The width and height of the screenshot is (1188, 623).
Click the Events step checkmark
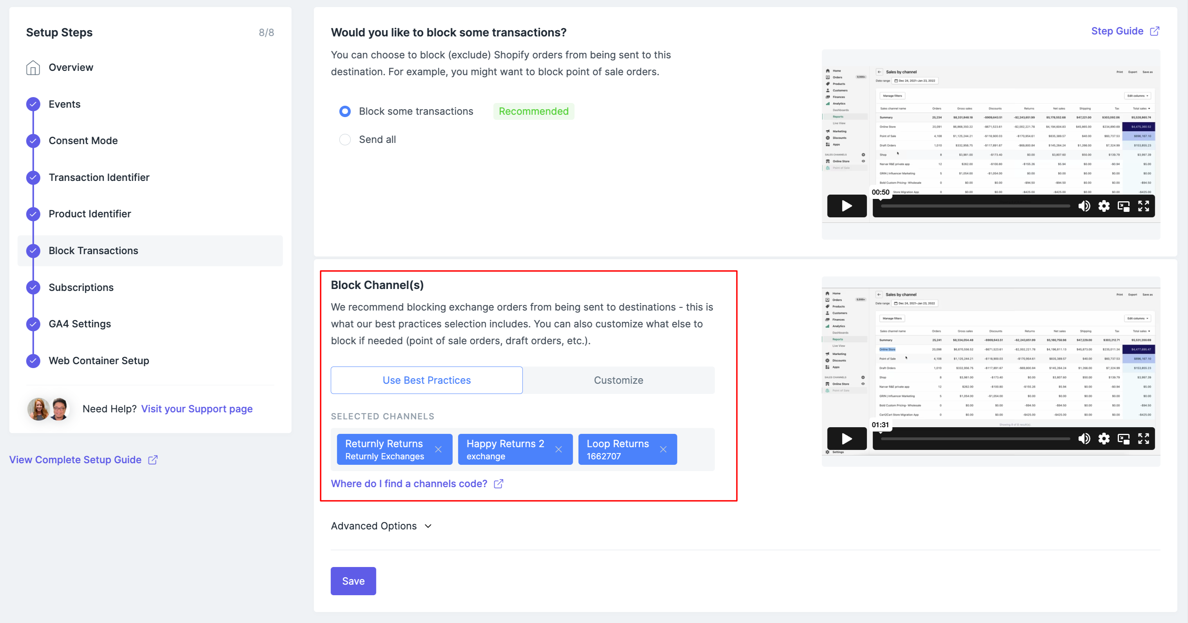click(x=33, y=104)
